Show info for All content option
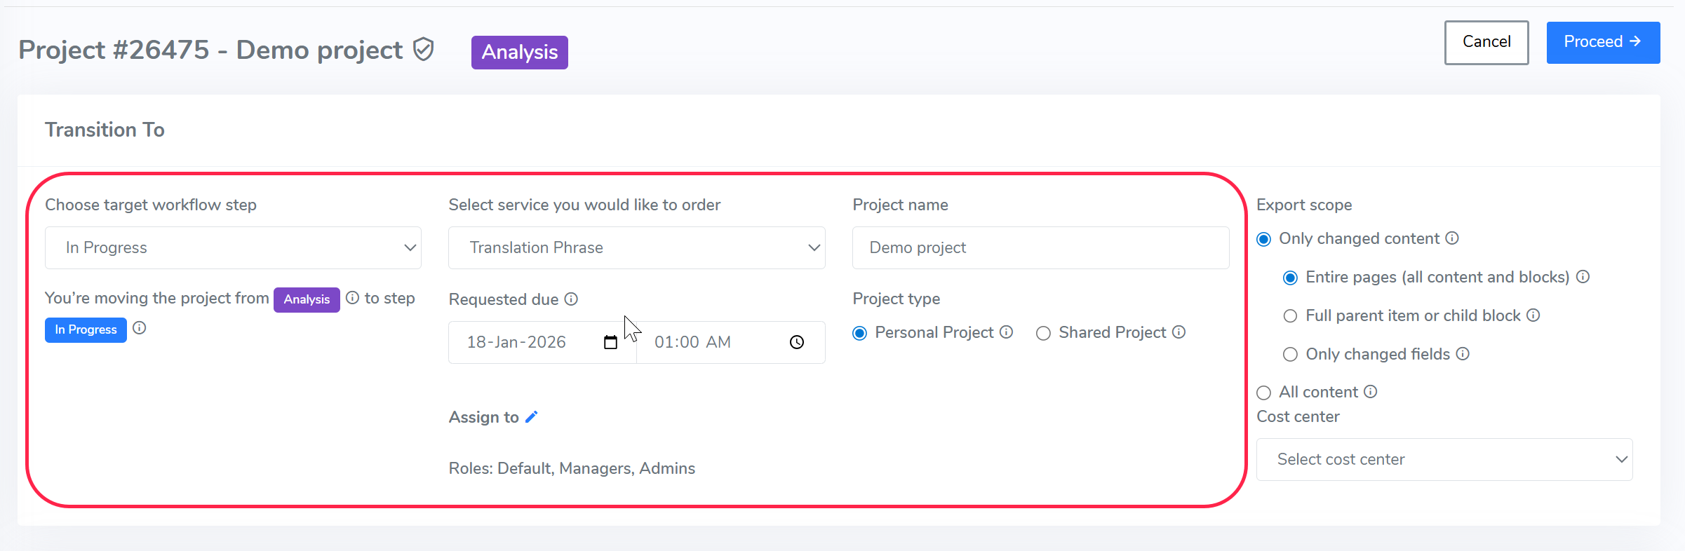1685x551 pixels. coord(1371,392)
